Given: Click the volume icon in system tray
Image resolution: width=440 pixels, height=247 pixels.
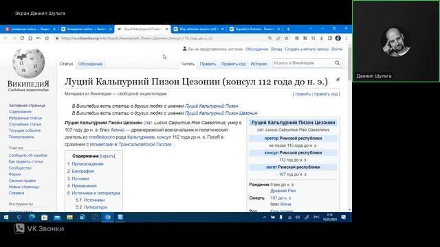Looking at the screenshot, I should (x=298, y=217).
